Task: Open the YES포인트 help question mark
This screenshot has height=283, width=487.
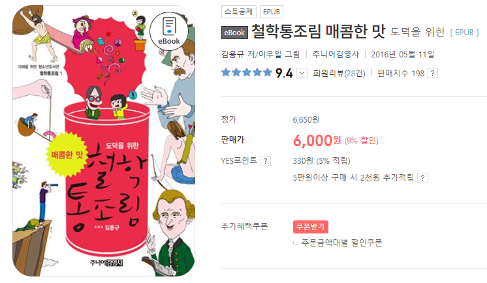Action: coord(265,161)
